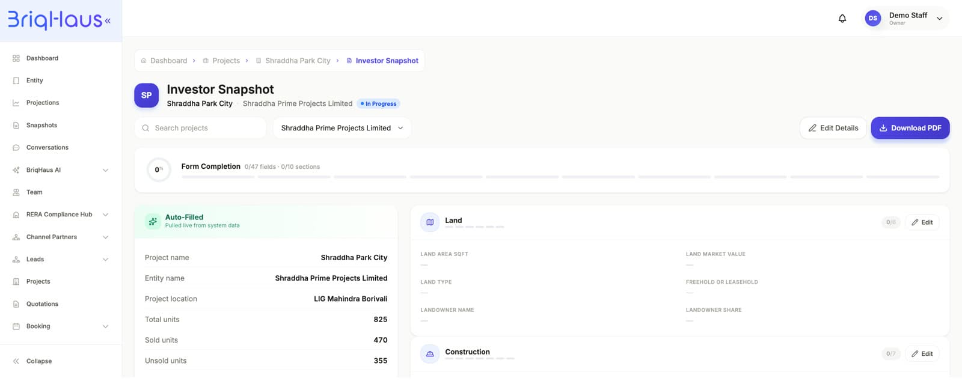Click the In Progress status badge
The width and height of the screenshot is (962, 381).
379,104
